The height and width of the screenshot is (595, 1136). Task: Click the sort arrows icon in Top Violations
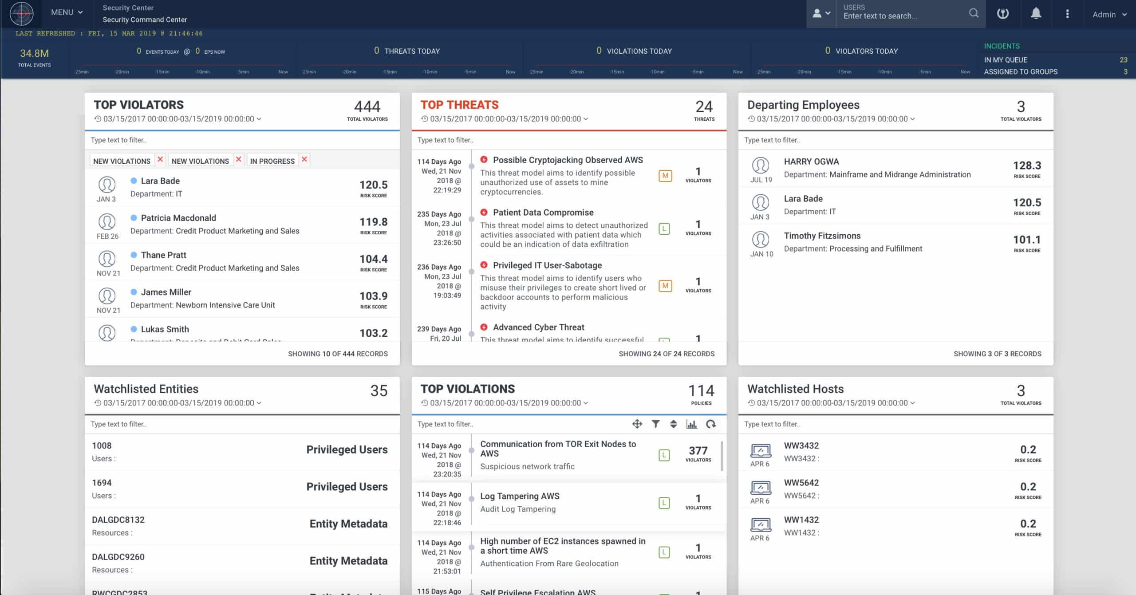point(673,424)
